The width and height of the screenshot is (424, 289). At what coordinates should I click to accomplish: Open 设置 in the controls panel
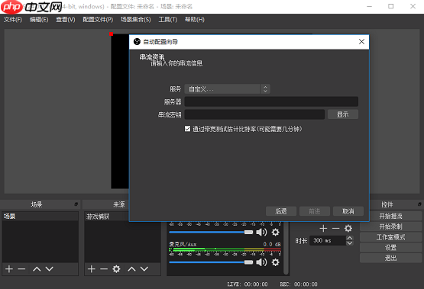(x=390, y=248)
